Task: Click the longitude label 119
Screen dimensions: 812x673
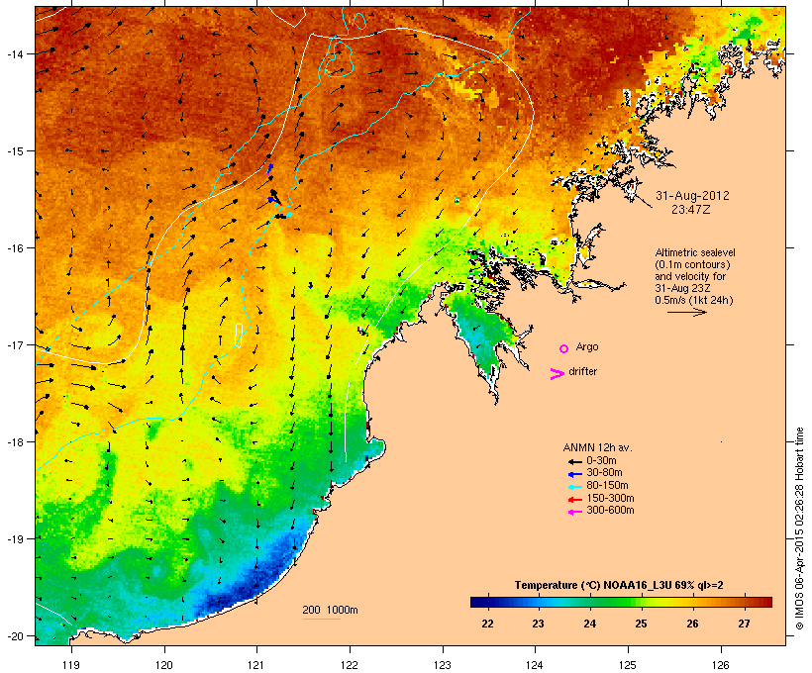Action: pyautogui.click(x=71, y=665)
